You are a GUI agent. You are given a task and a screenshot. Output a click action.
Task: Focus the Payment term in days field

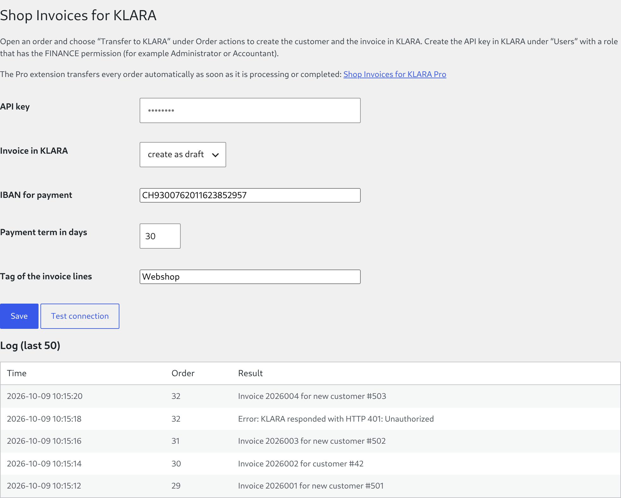160,236
